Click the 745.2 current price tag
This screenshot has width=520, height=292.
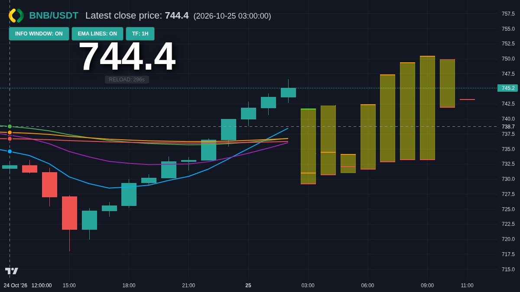(x=507, y=88)
